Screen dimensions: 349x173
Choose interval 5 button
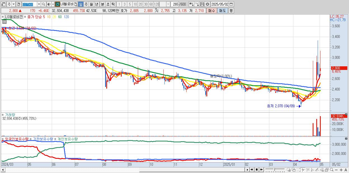click(130, 4)
